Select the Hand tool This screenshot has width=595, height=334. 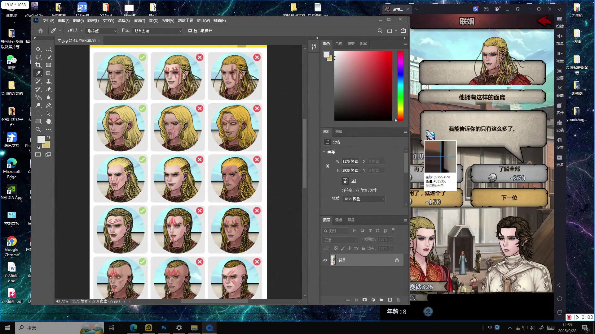click(x=49, y=121)
